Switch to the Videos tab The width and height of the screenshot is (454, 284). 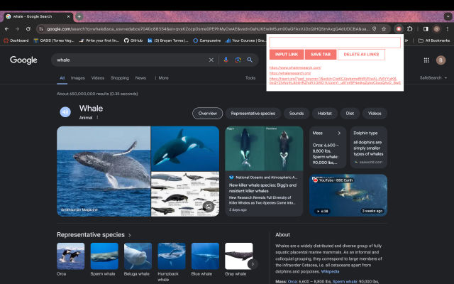coord(98,77)
